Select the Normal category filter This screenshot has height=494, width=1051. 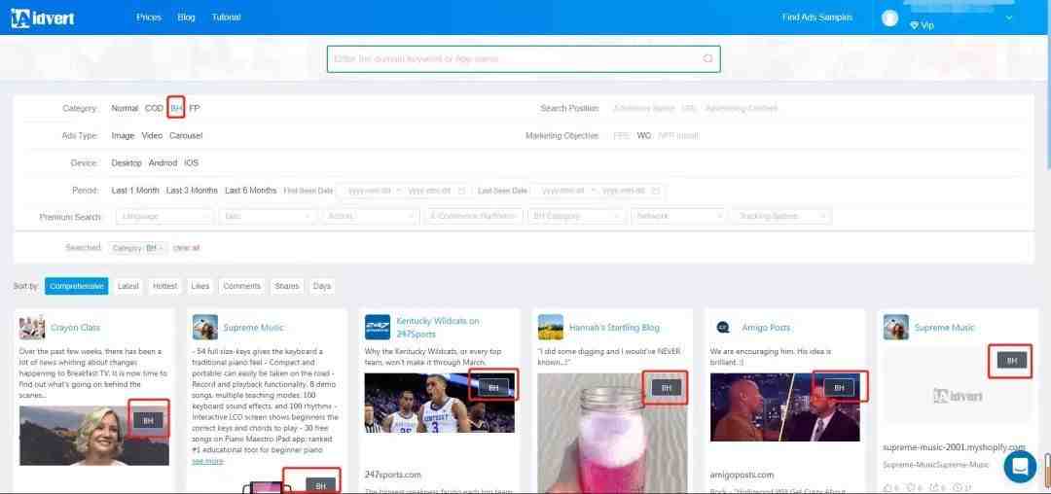pyautogui.click(x=125, y=108)
